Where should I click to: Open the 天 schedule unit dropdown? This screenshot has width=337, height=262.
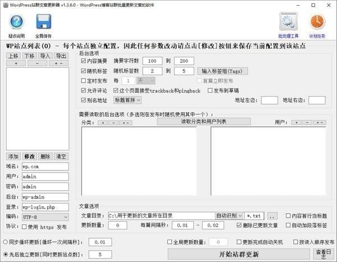pyautogui.click(x=146, y=81)
